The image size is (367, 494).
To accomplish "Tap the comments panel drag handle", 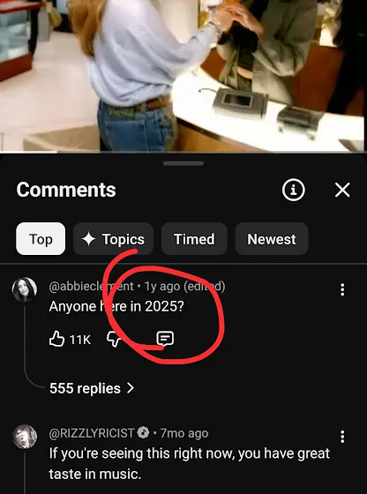I will (x=183, y=163).
